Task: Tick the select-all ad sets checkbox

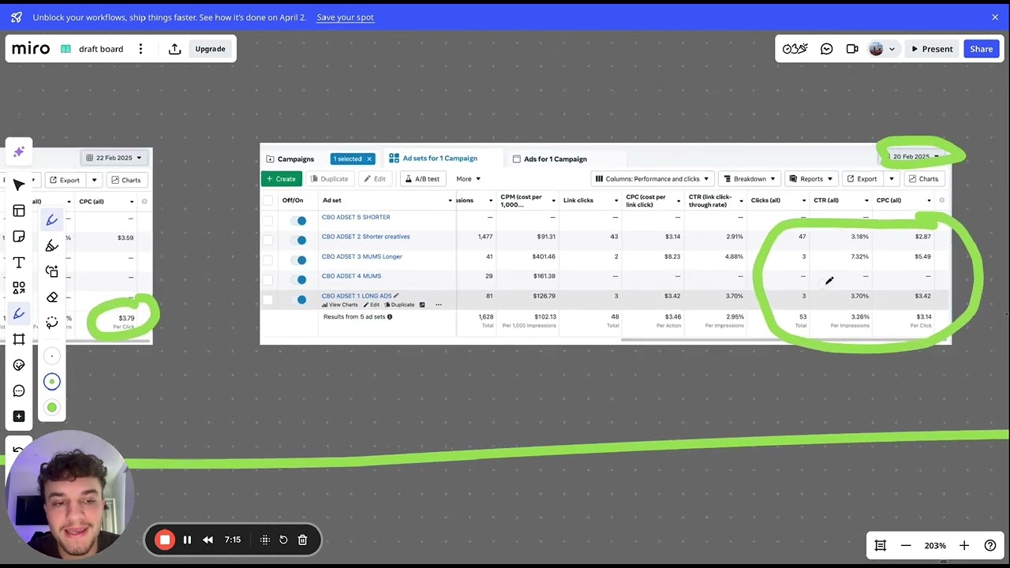Action: tap(268, 200)
